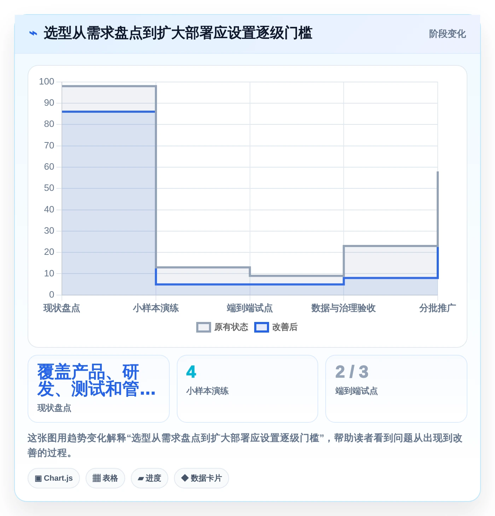Select the 进度 tag chip
The image size is (495, 516).
[150, 478]
